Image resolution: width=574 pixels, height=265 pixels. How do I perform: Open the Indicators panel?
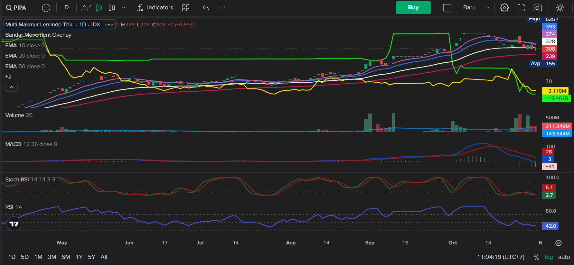pyautogui.click(x=155, y=8)
